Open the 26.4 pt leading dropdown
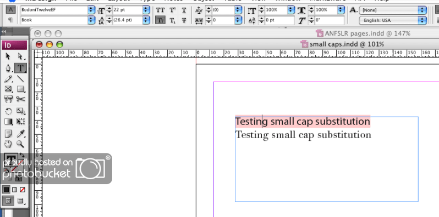Viewport: 439px width, 217px height. point(146,20)
